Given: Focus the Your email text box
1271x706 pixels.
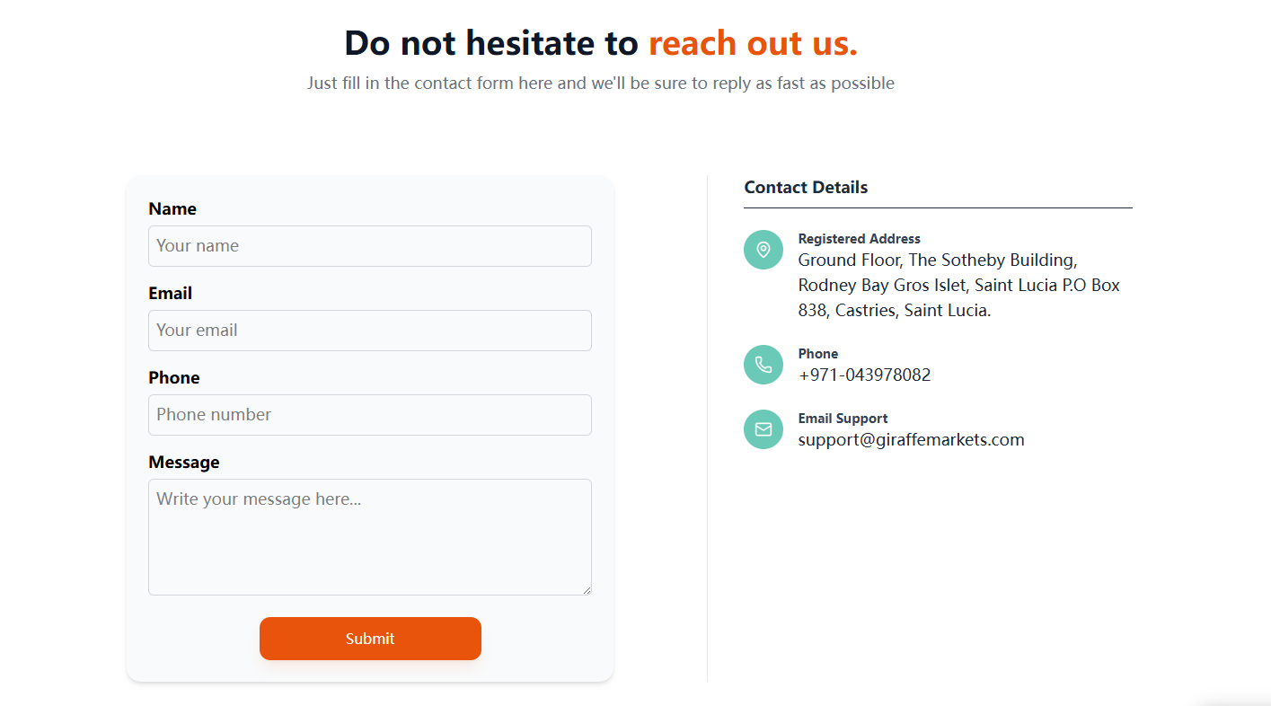Looking at the screenshot, I should (x=369, y=331).
